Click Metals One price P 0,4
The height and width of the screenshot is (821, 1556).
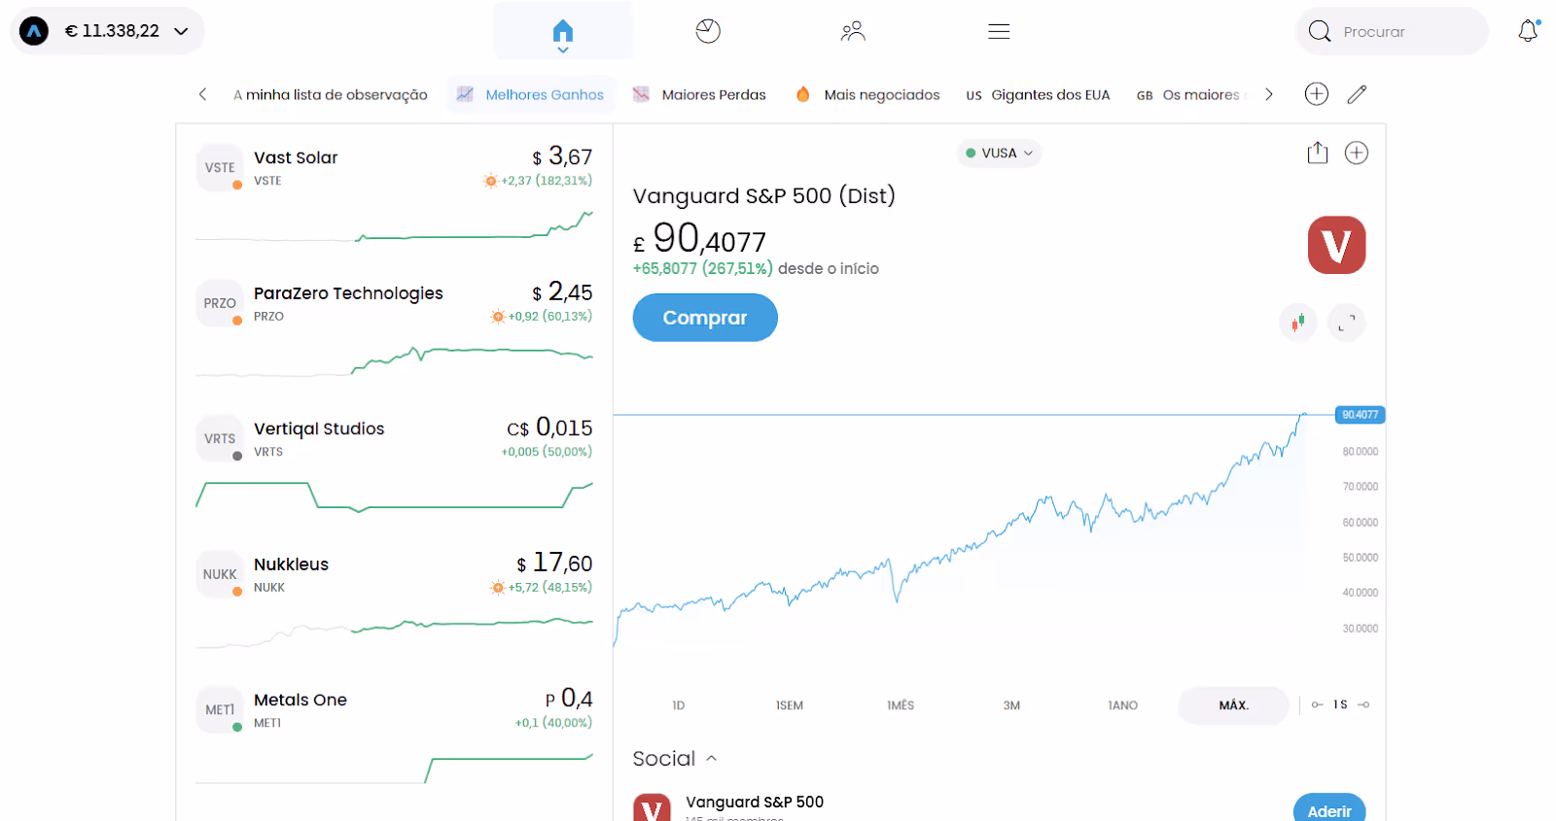[569, 699]
